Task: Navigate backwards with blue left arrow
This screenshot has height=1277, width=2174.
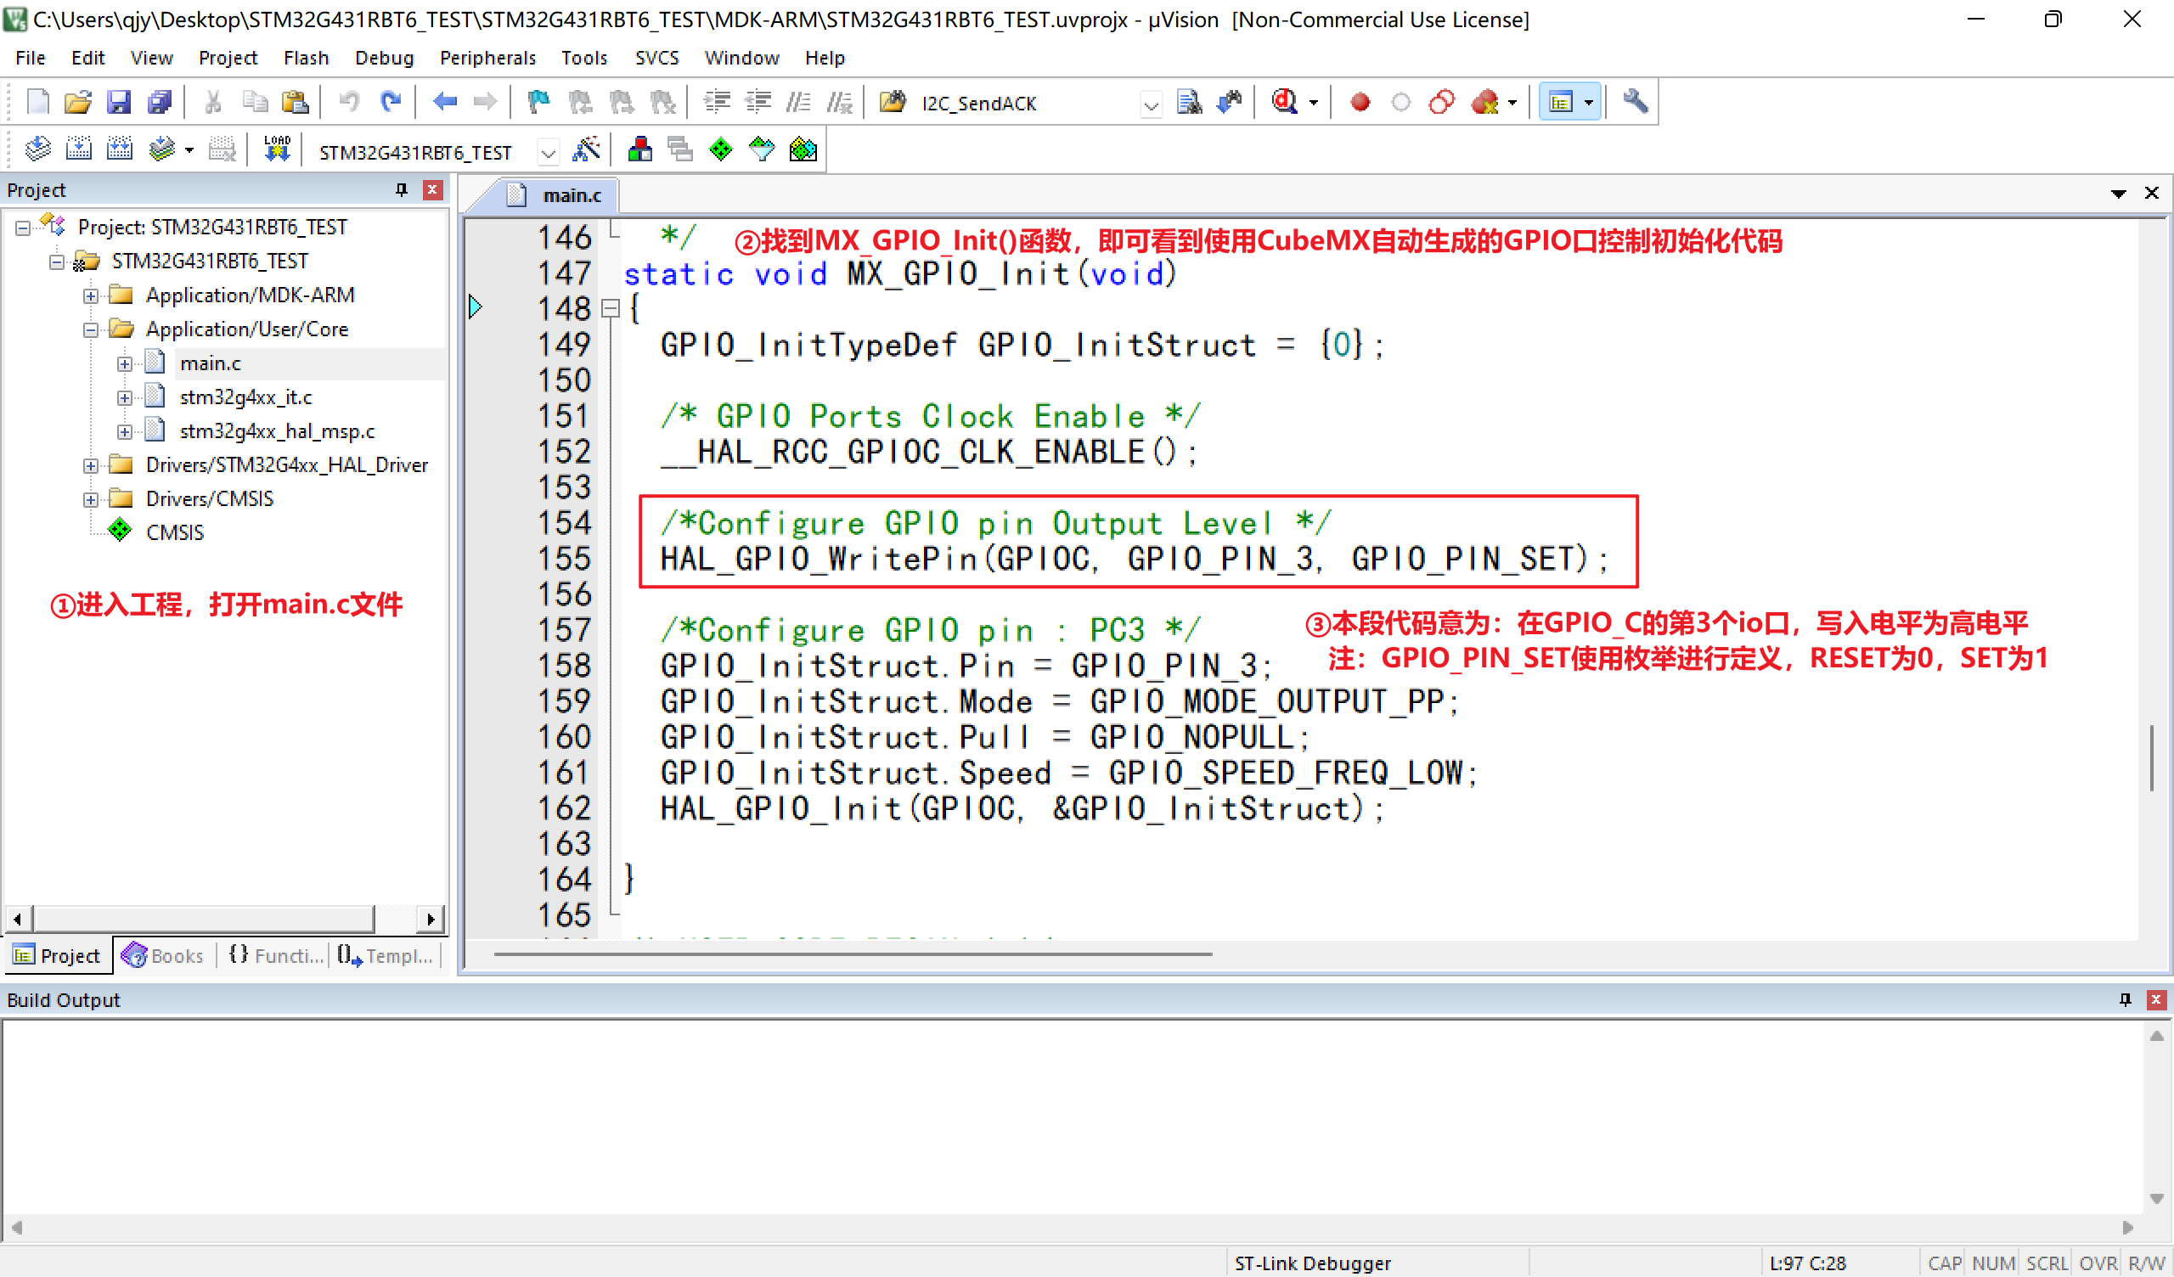Action: coord(444,102)
